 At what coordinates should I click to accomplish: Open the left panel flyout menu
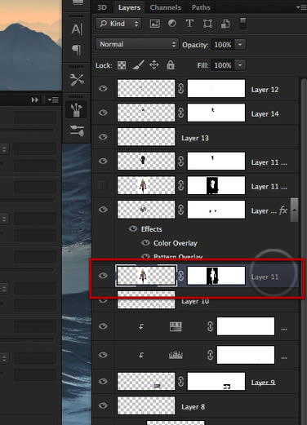pos(53,100)
